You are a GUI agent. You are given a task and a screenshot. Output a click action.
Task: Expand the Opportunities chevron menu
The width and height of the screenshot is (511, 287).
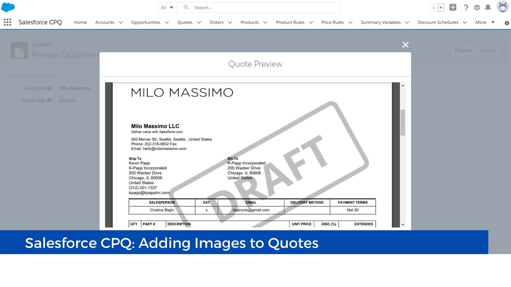167,23
